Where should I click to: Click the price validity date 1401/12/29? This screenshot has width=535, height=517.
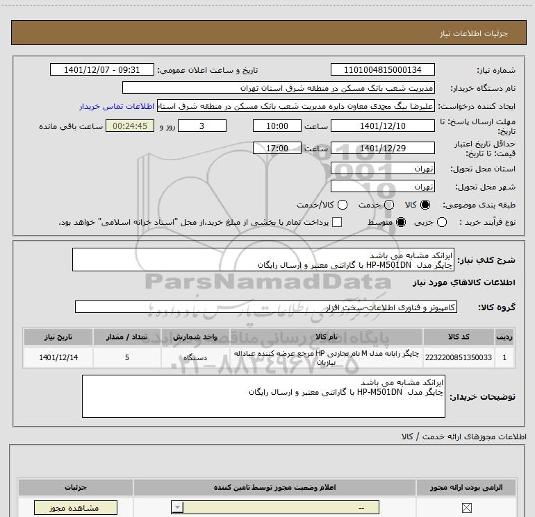tap(382, 148)
